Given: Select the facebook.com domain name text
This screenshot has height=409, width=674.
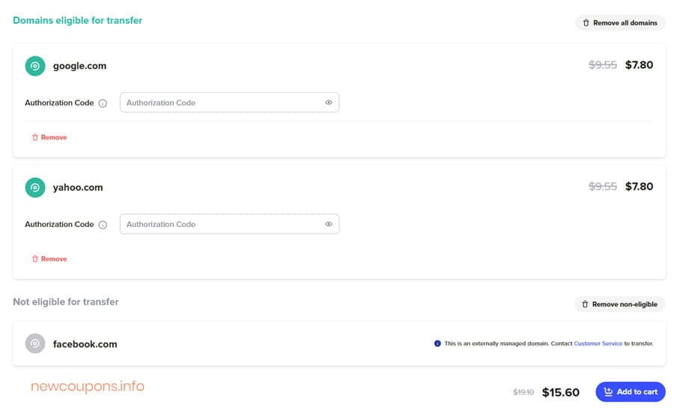Looking at the screenshot, I should [85, 344].
